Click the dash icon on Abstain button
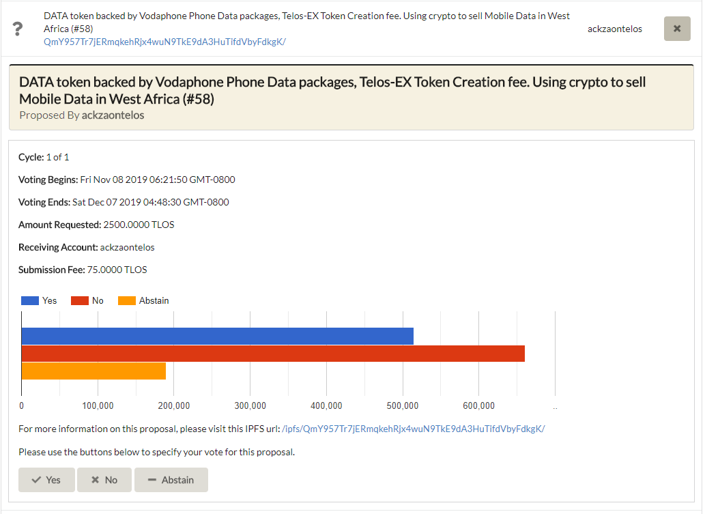This screenshot has width=705, height=514. click(x=152, y=480)
